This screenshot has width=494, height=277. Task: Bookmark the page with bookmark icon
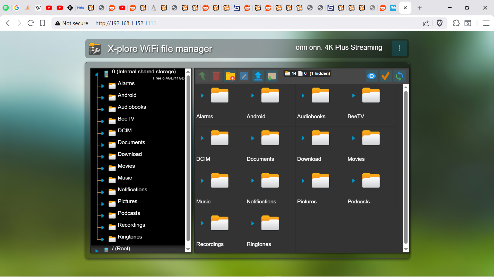[42, 23]
